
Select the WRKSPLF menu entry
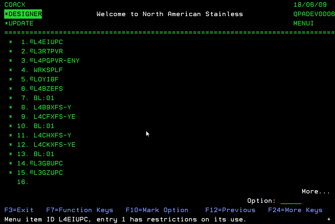[48, 70]
